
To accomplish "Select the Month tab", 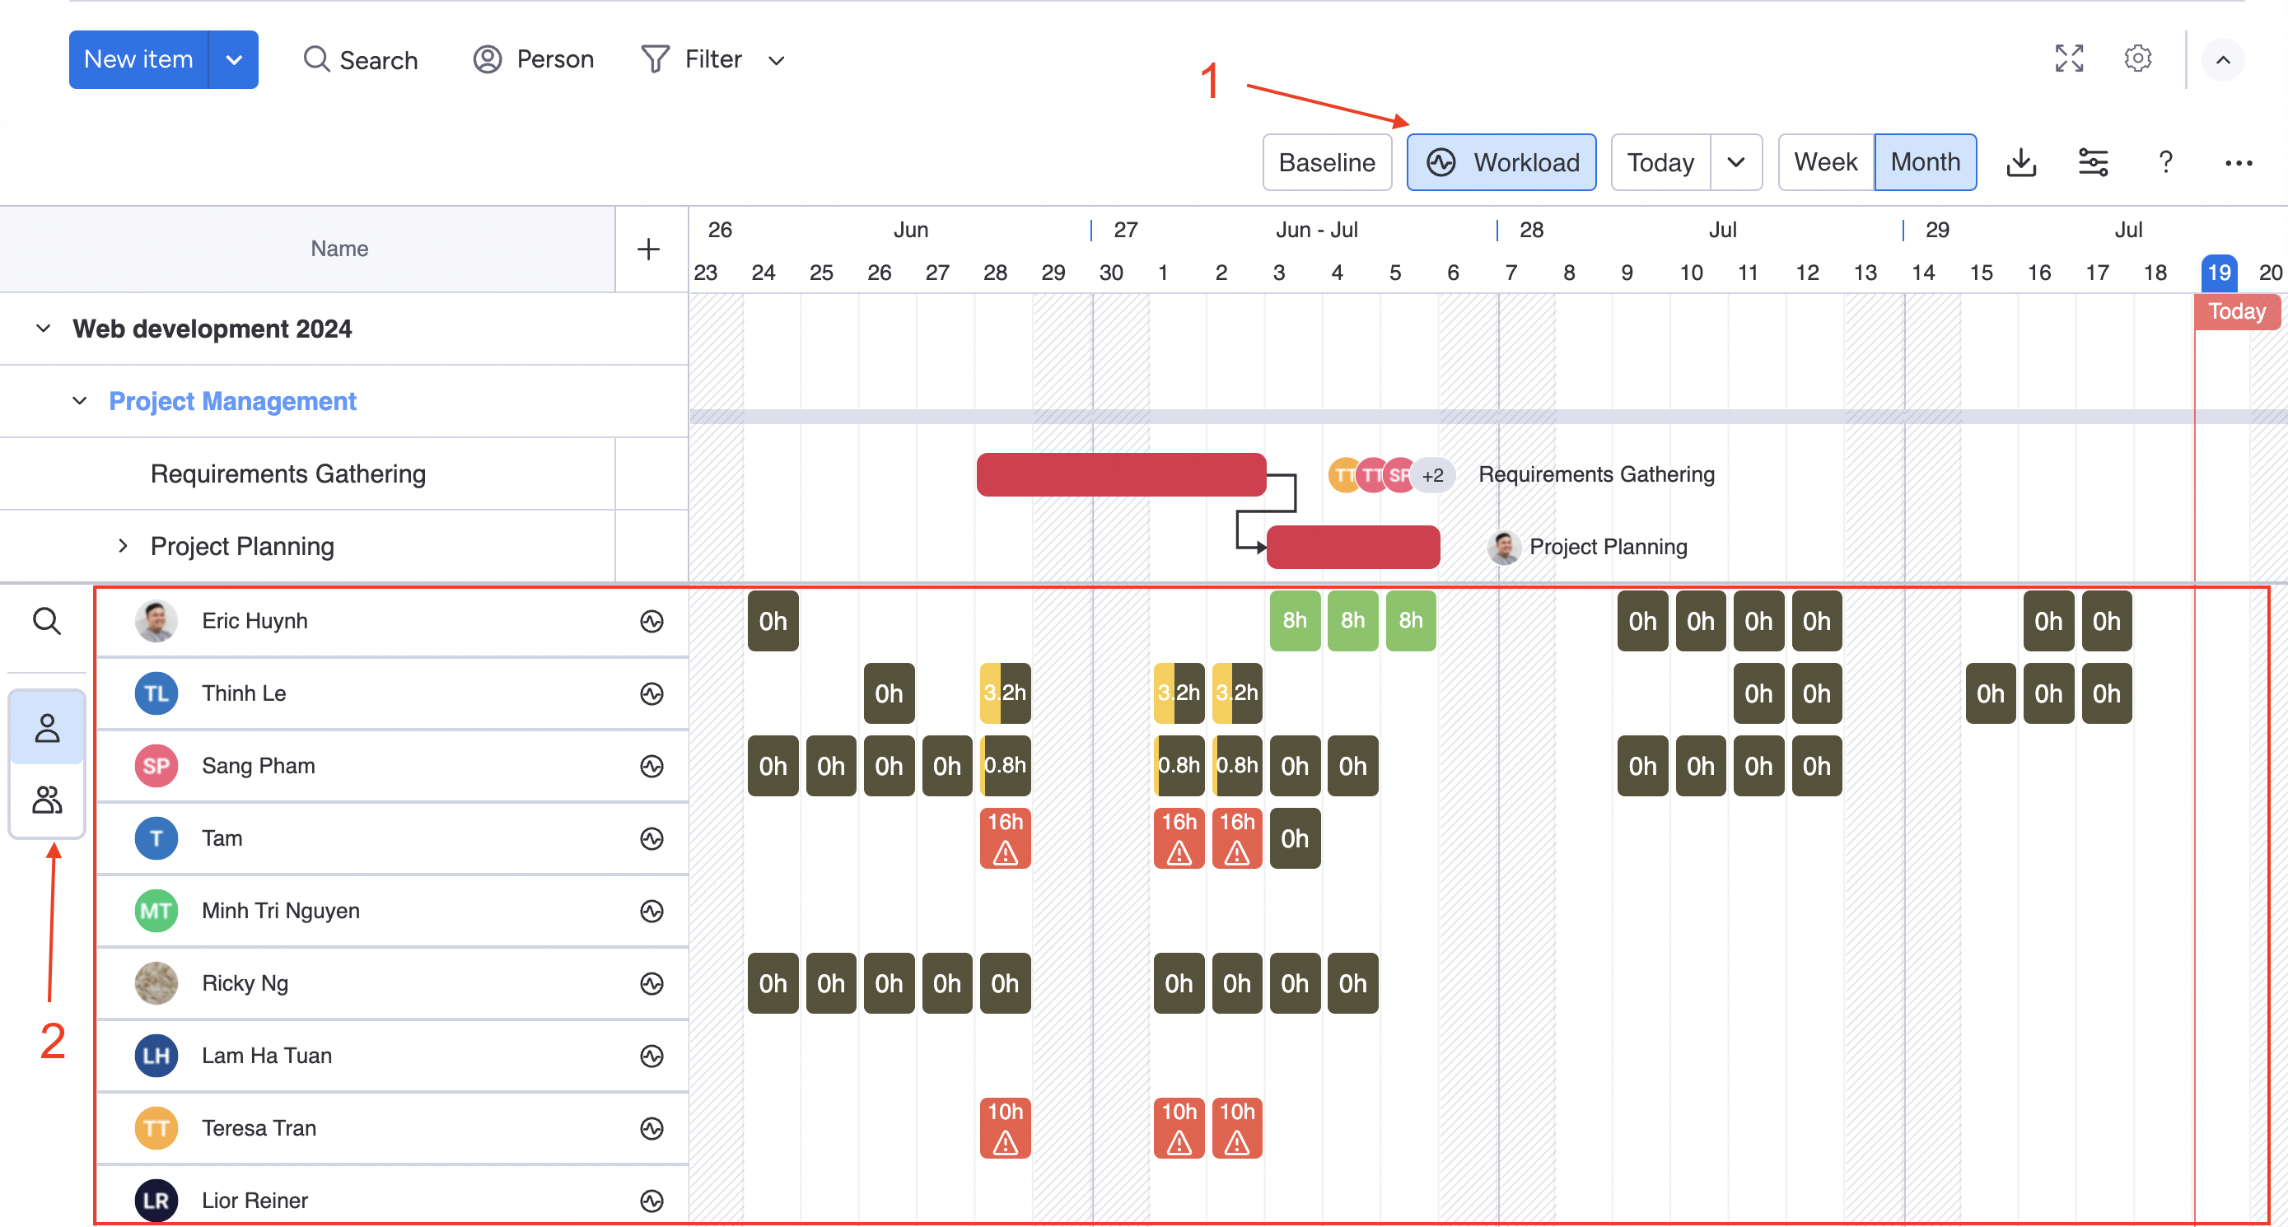I will coord(1926,161).
